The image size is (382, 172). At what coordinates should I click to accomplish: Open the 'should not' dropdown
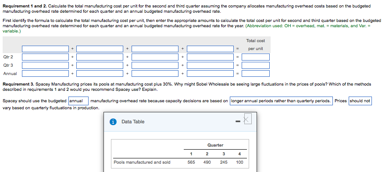coord(360,101)
